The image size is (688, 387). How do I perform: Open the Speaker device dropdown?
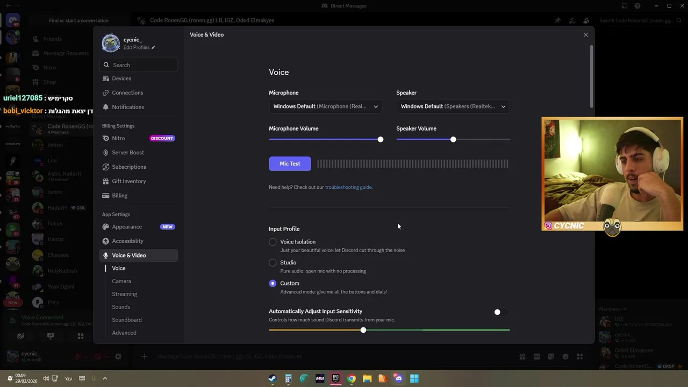coord(453,106)
